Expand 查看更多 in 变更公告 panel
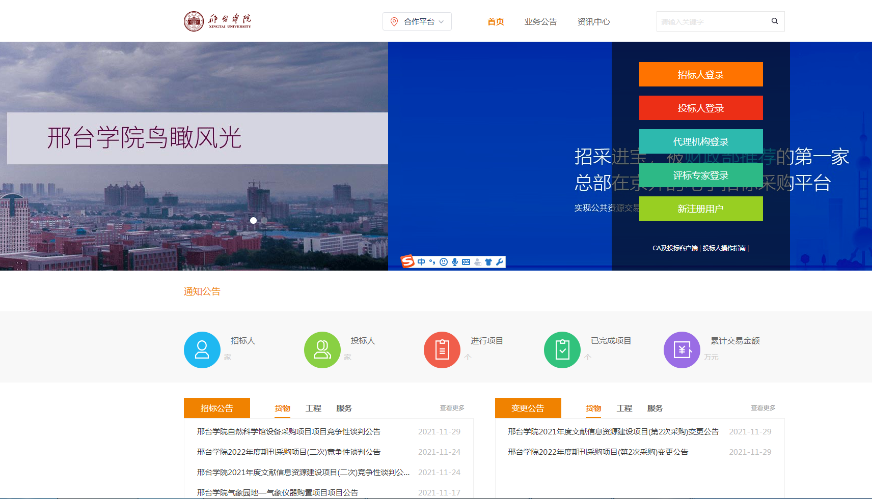Viewport: 872px width, 499px height. (762, 408)
